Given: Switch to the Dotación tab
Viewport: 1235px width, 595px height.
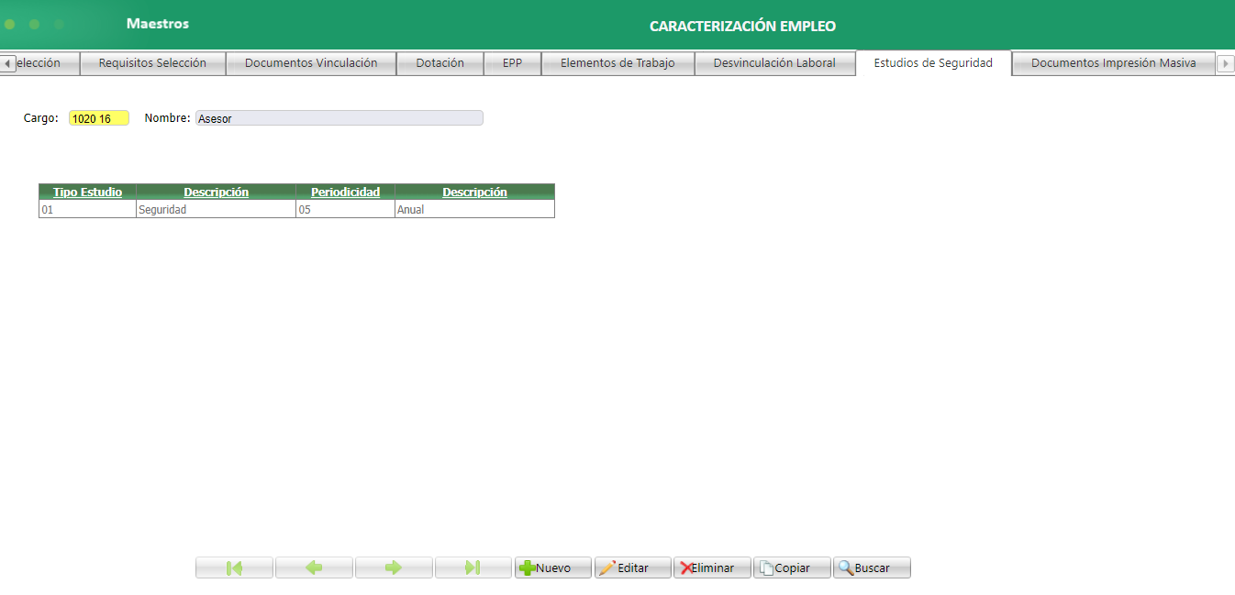Looking at the screenshot, I should 439,63.
